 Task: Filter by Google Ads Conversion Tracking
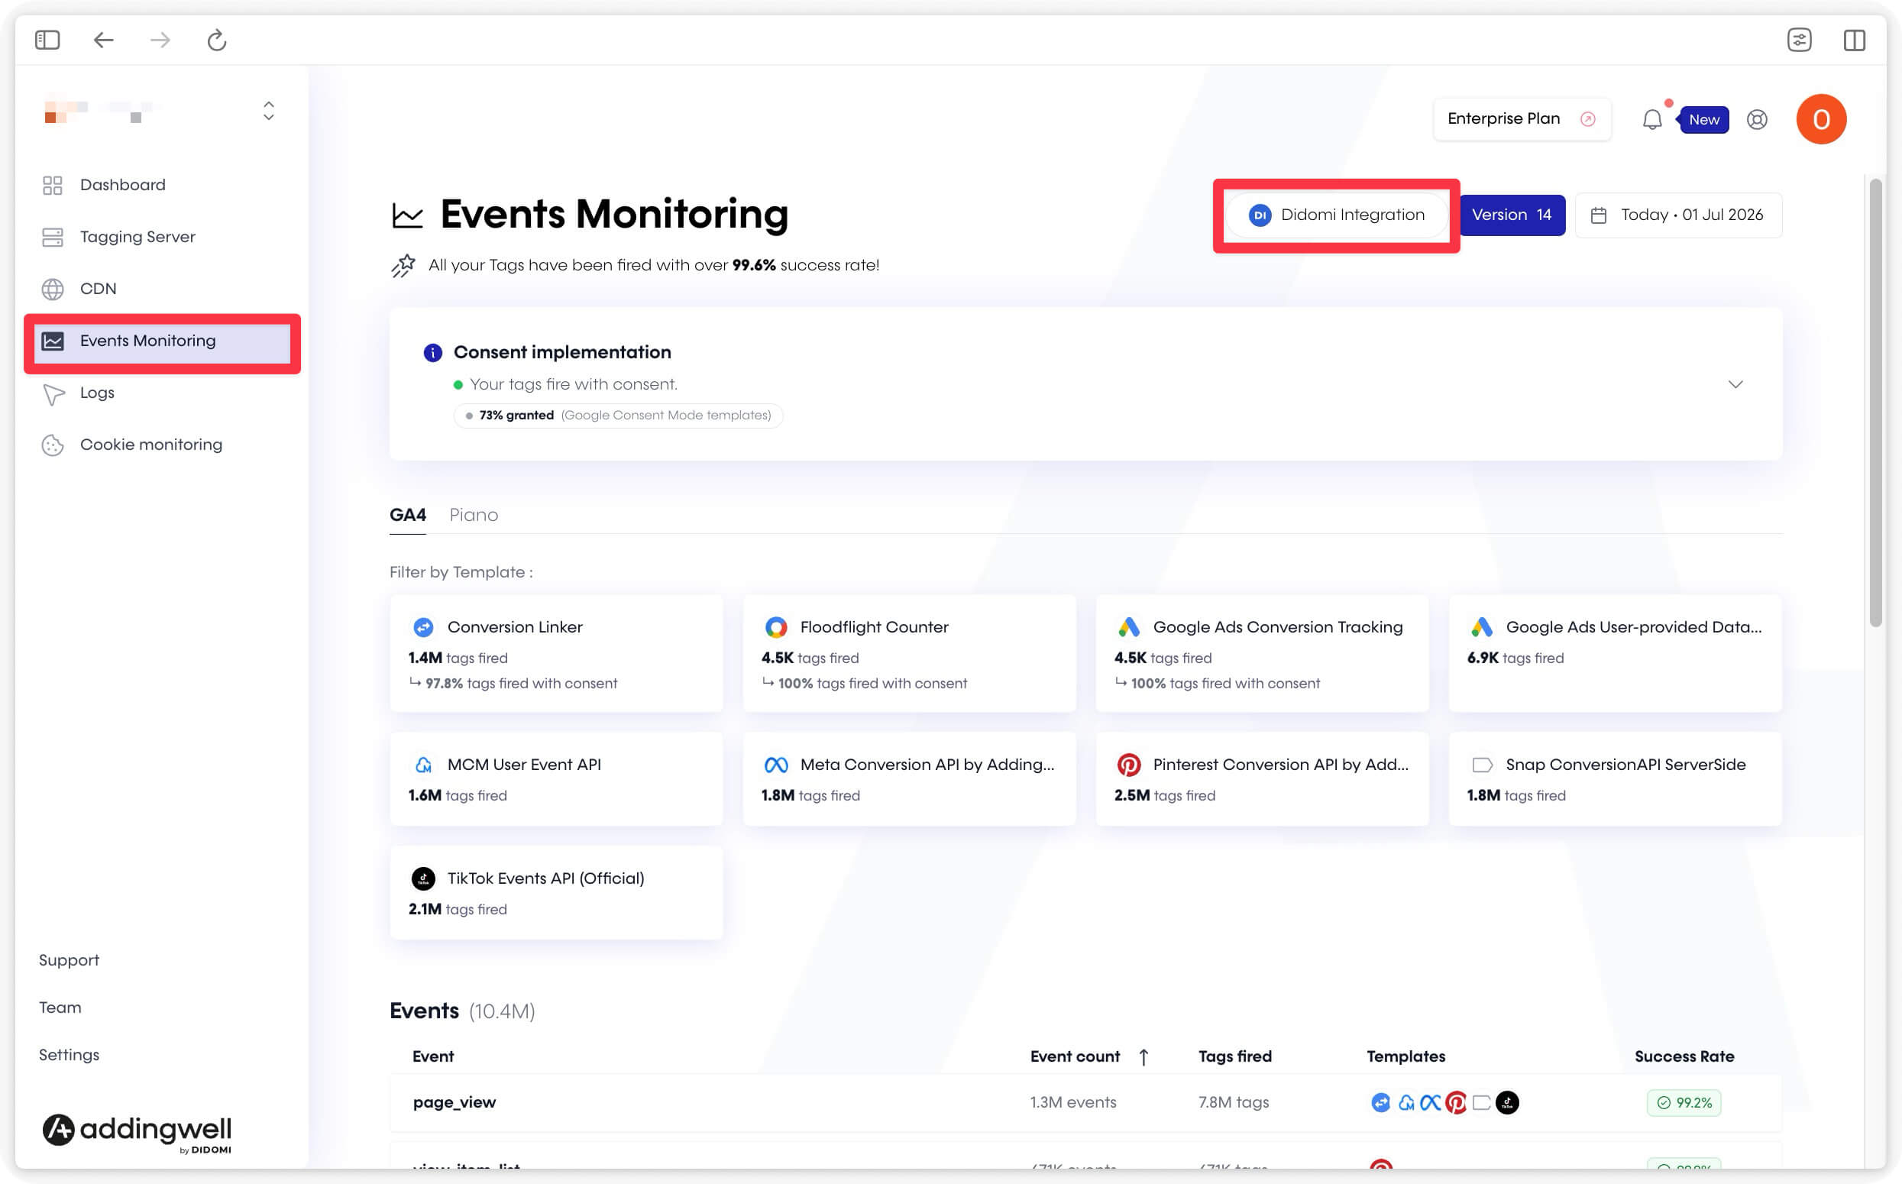[1261, 653]
